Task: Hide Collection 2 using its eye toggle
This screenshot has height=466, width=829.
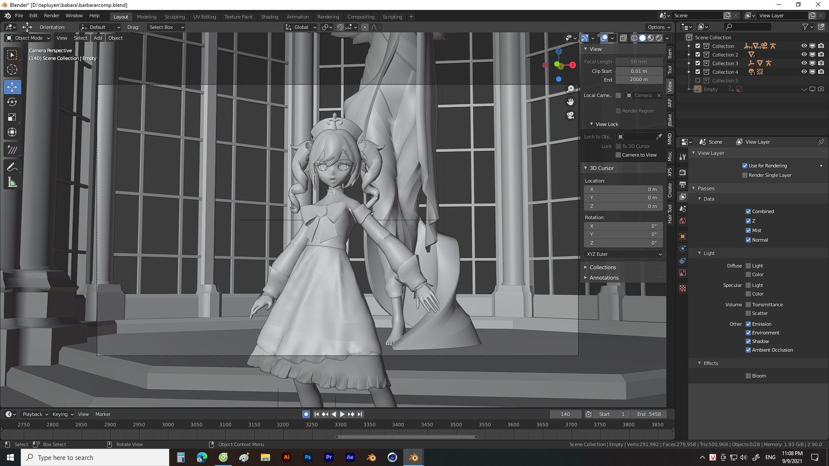Action: click(804, 54)
